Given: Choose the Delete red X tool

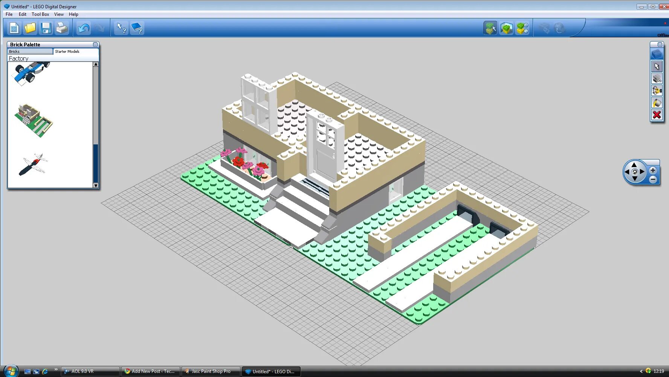Looking at the screenshot, I should 657,115.
